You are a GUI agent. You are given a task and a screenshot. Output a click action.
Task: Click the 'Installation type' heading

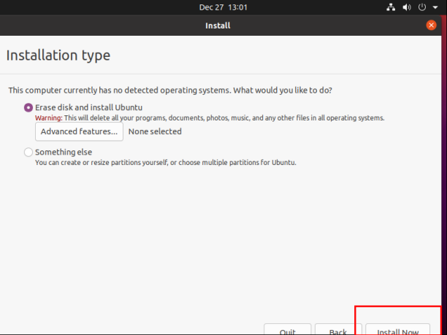pyautogui.click(x=58, y=55)
